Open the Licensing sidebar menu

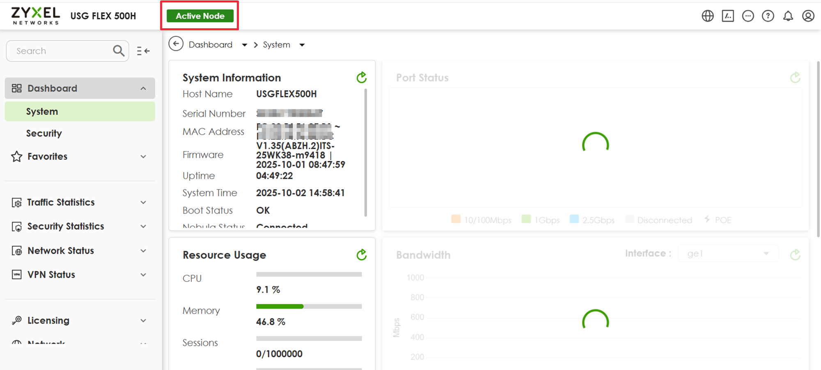coord(80,320)
